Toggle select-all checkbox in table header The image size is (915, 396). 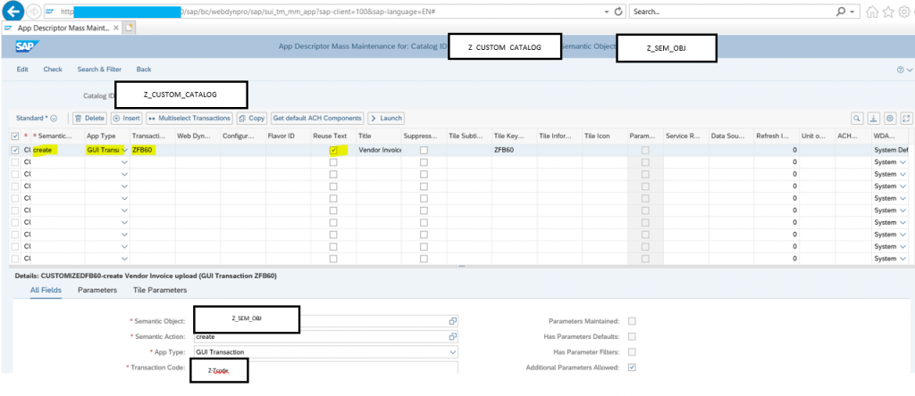click(x=16, y=136)
